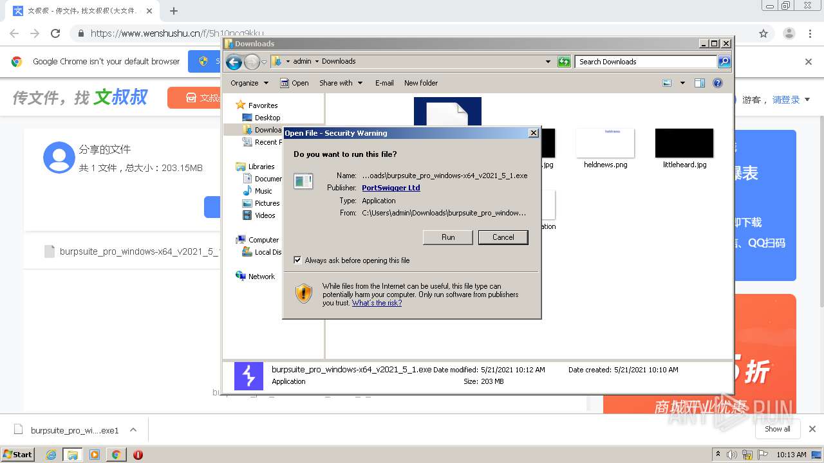Click the admin breadcrumb in address bar
Image resolution: width=824 pixels, height=463 pixels.
point(302,62)
